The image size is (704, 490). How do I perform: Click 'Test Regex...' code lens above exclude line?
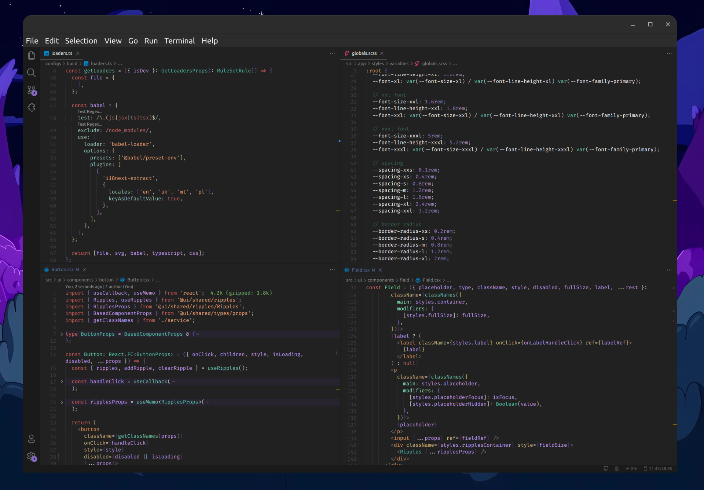[x=90, y=124]
